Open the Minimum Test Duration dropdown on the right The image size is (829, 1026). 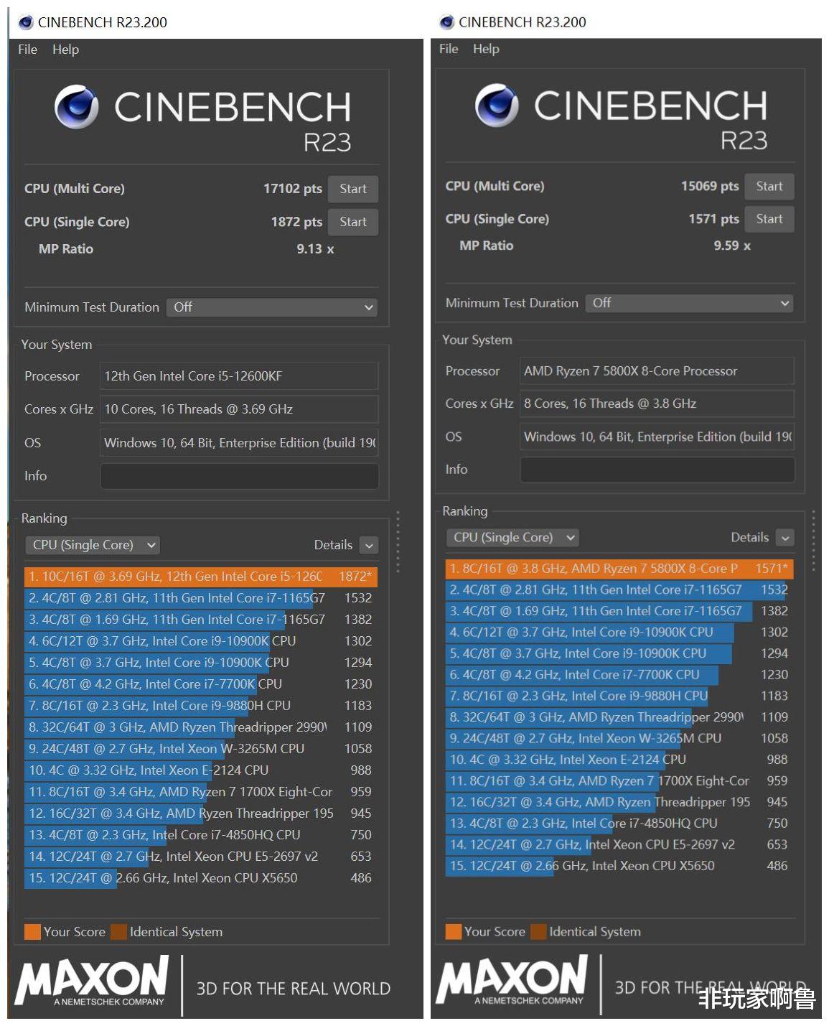784,303
